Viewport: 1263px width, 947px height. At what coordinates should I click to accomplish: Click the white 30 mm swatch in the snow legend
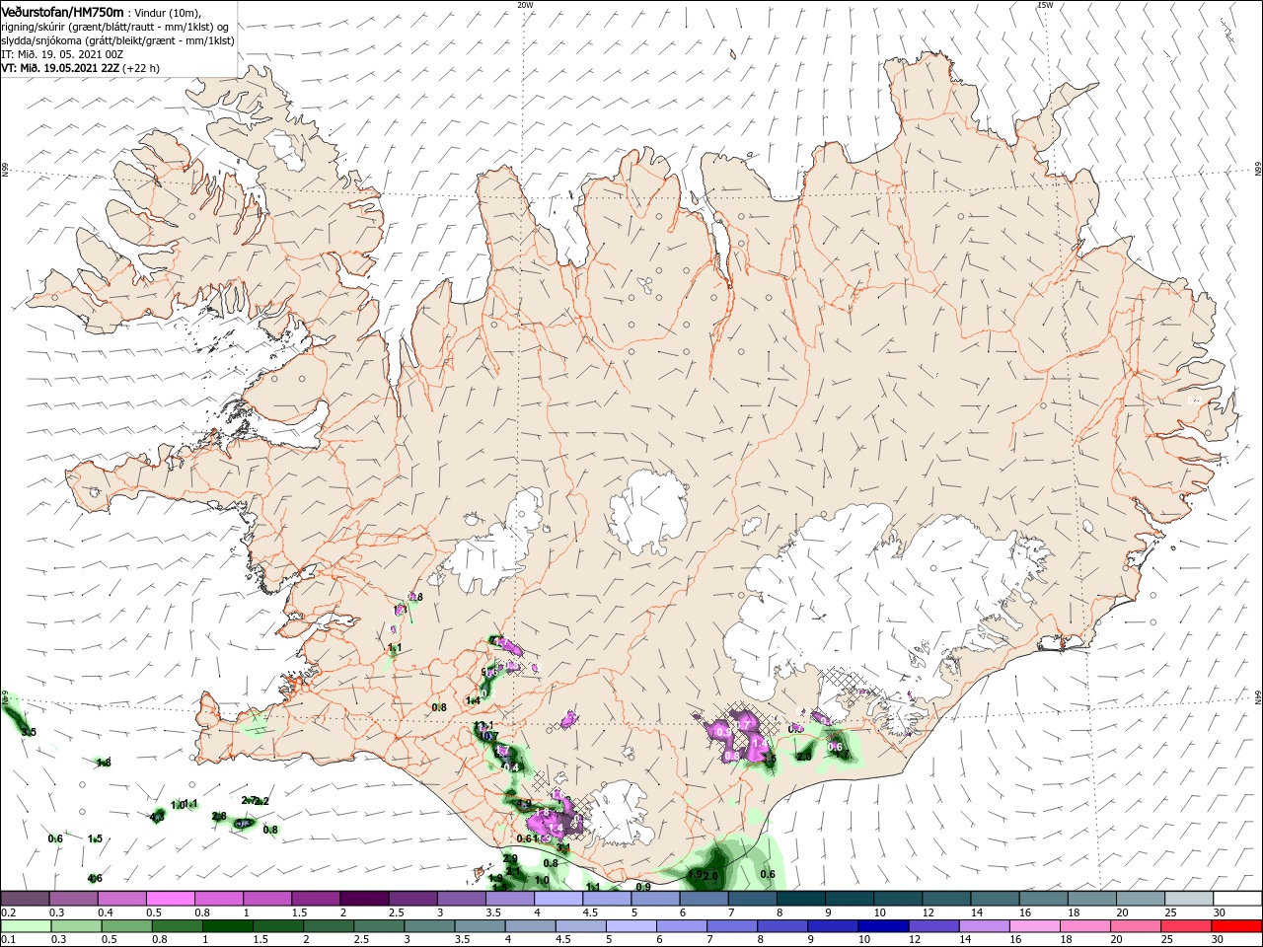coord(1237,899)
